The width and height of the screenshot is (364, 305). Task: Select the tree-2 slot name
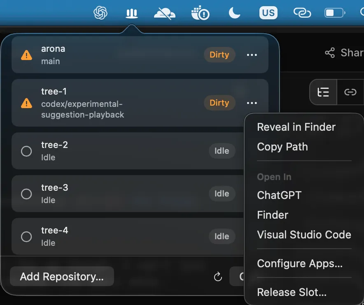(54, 145)
